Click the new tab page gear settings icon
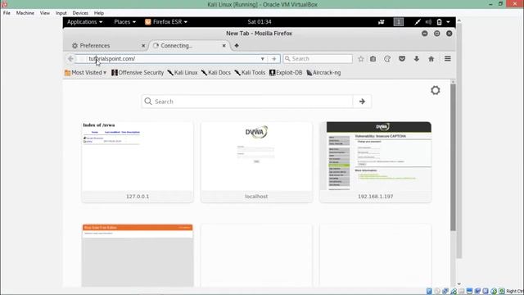Screen dimensions: 524x295 (x=435, y=90)
